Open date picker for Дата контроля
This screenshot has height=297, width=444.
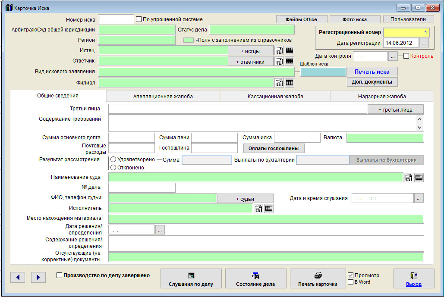point(393,56)
